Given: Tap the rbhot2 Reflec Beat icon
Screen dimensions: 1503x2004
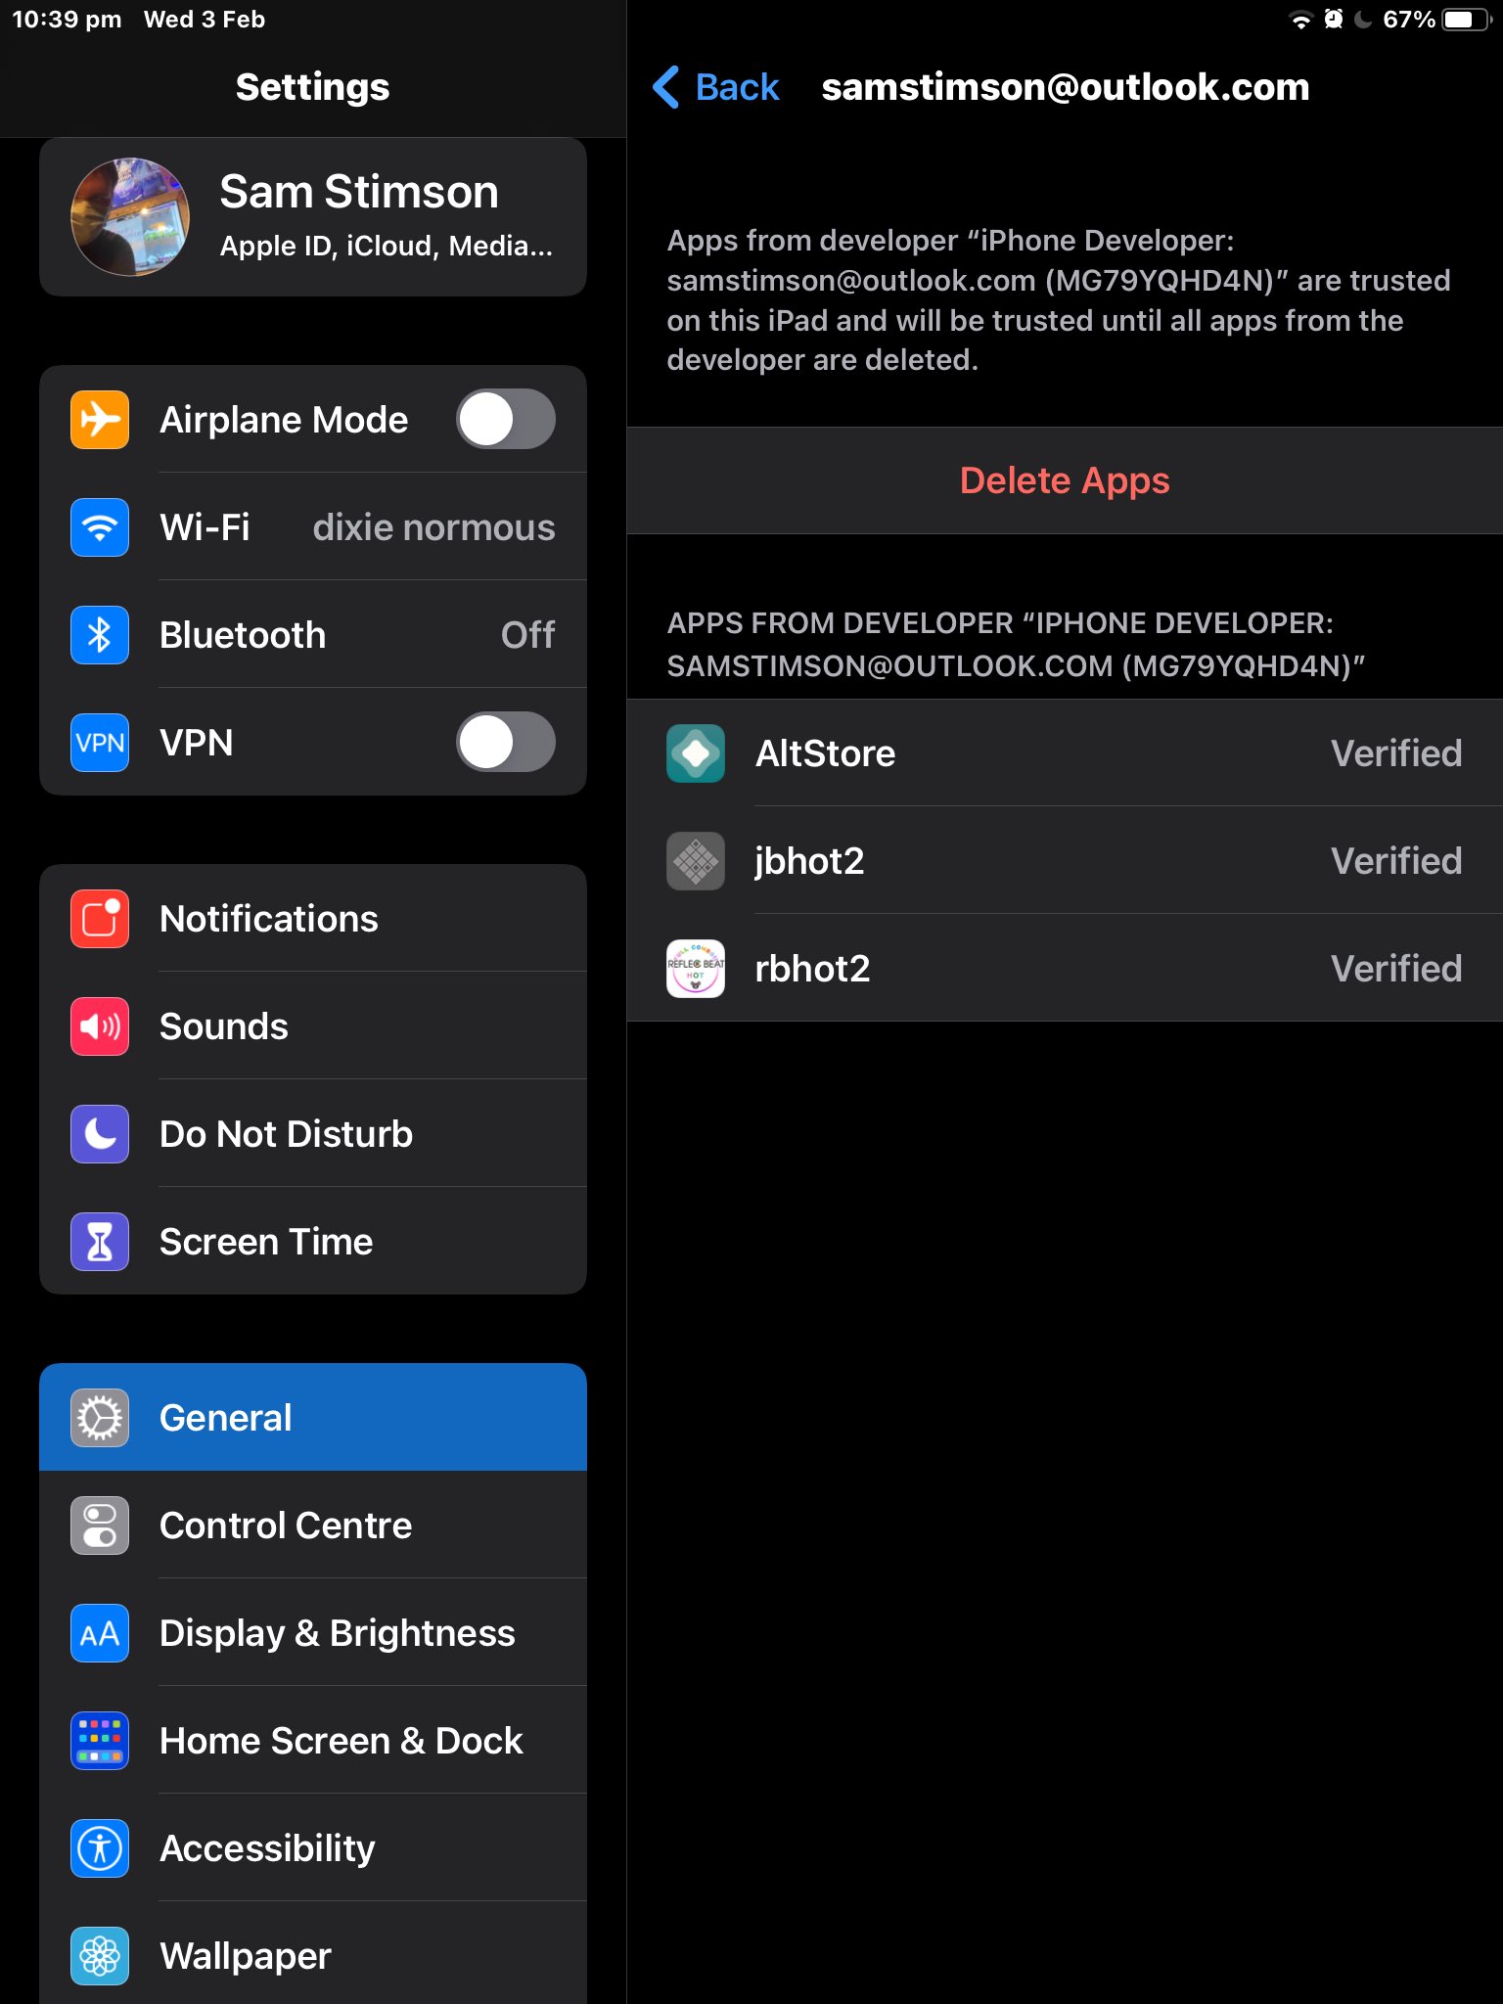Looking at the screenshot, I should pos(695,969).
